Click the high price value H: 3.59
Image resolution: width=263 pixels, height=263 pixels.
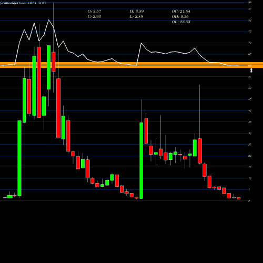(x=137, y=12)
